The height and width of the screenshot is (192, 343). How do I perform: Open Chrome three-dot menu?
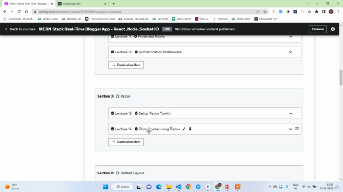click(338, 12)
